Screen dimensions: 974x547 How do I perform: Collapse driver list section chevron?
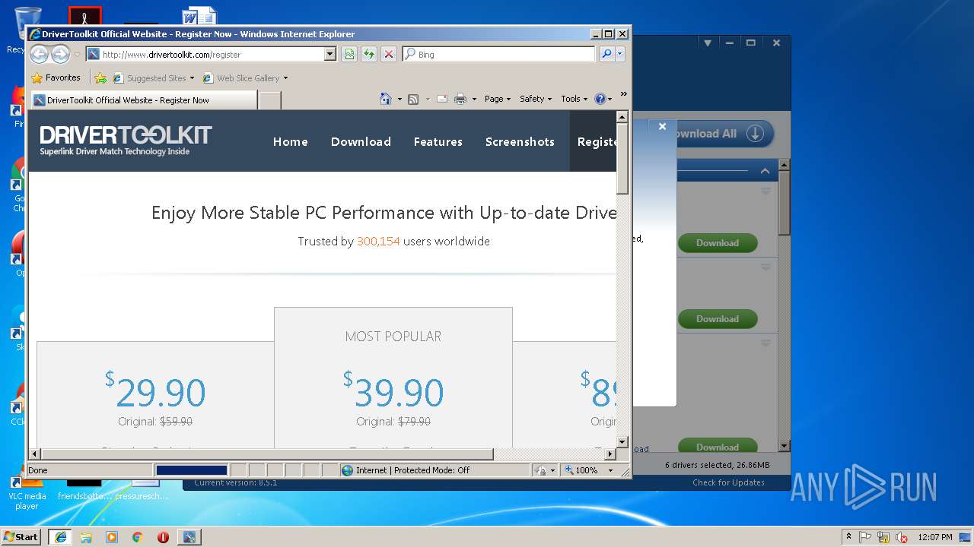pyautogui.click(x=765, y=171)
